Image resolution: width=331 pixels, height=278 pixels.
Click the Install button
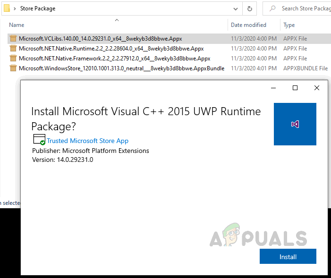pos(288,257)
